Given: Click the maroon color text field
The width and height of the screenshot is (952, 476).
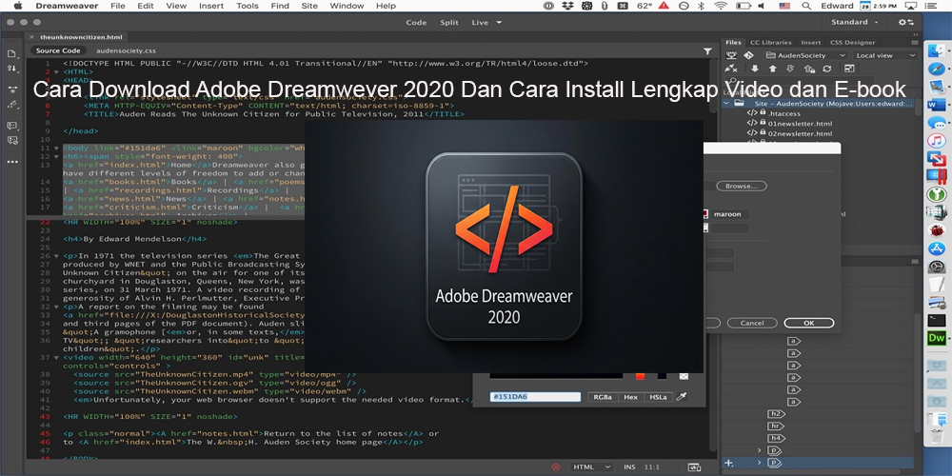Looking at the screenshot, I should 729,214.
